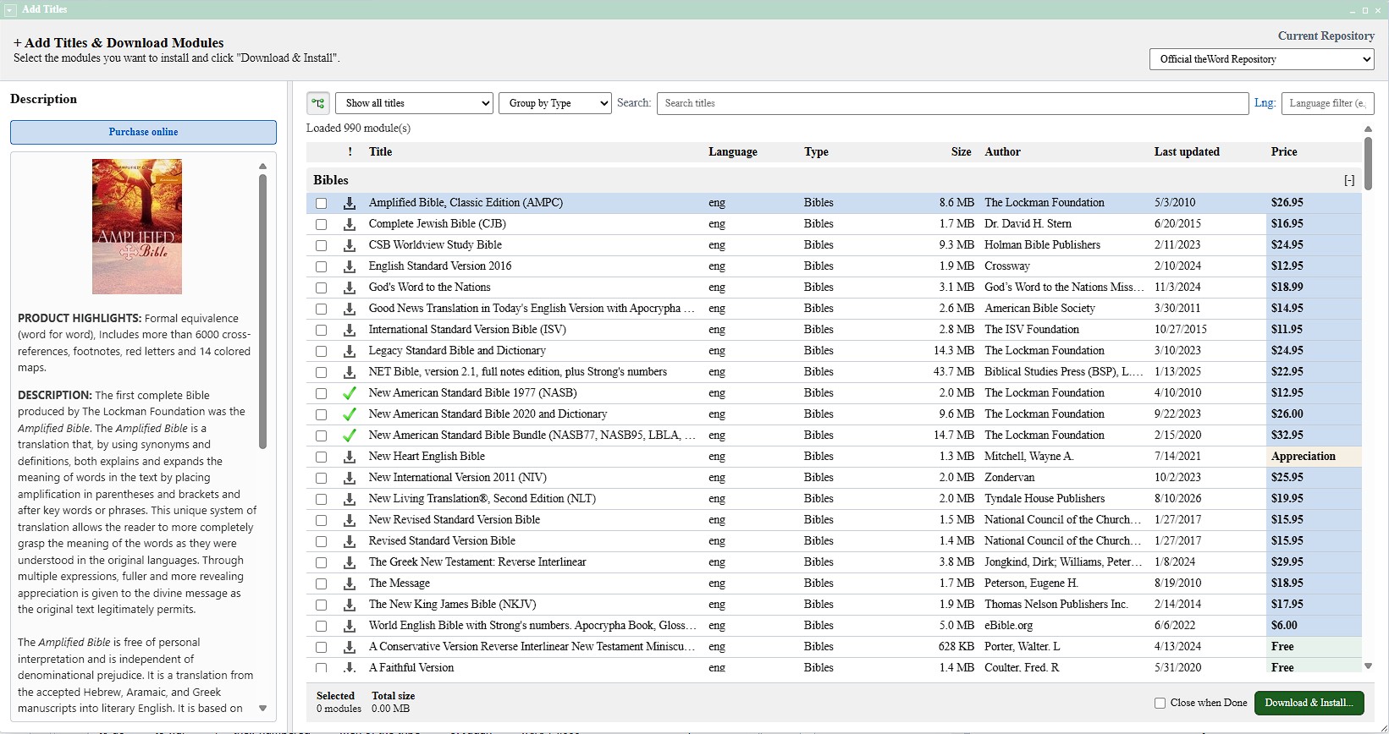This screenshot has width=1389, height=734.
Task: Click the Download & Install button
Action: point(1309,703)
